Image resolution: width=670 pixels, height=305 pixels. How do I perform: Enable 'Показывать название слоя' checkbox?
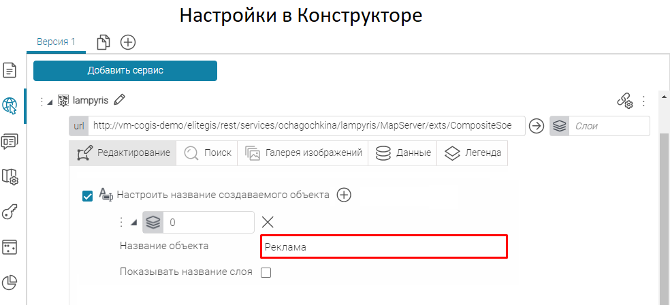point(266,272)
